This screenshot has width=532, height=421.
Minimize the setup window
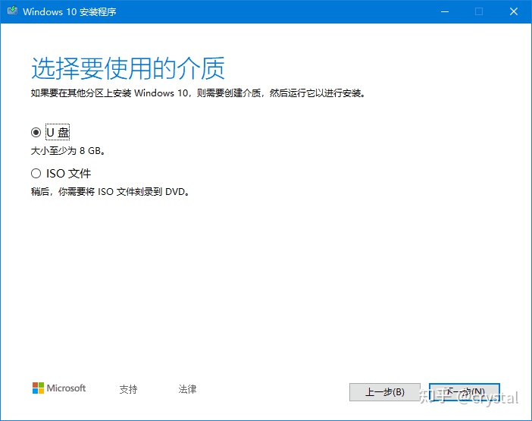[445, 11]
